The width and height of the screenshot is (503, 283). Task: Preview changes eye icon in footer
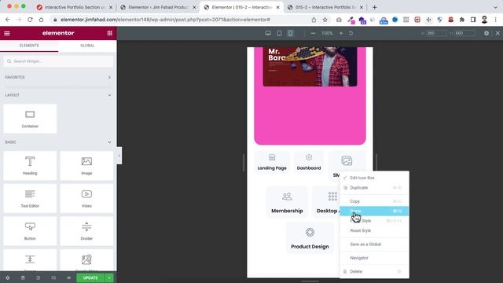(68, 277)
